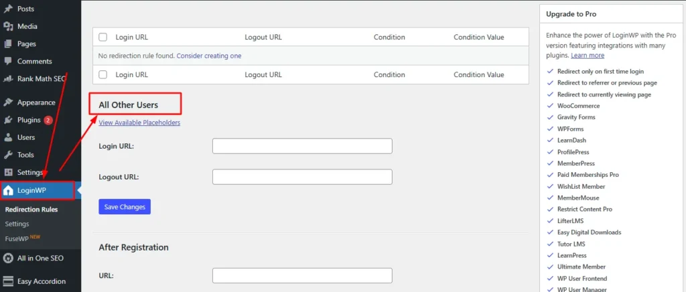
Task: Click the Pages icon in sidebar
Action: coord(8,44)
